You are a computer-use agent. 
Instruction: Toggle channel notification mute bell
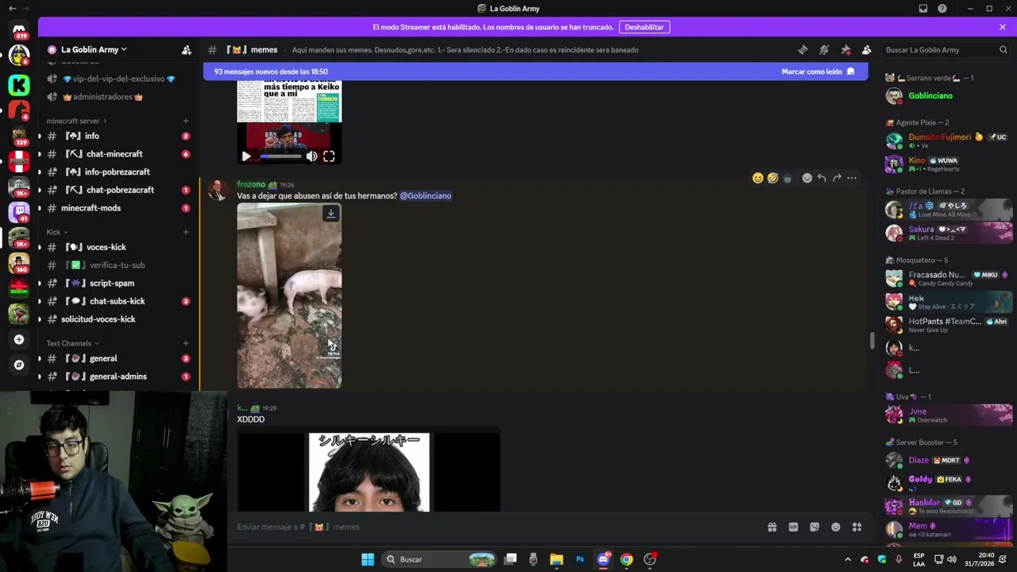824,49
